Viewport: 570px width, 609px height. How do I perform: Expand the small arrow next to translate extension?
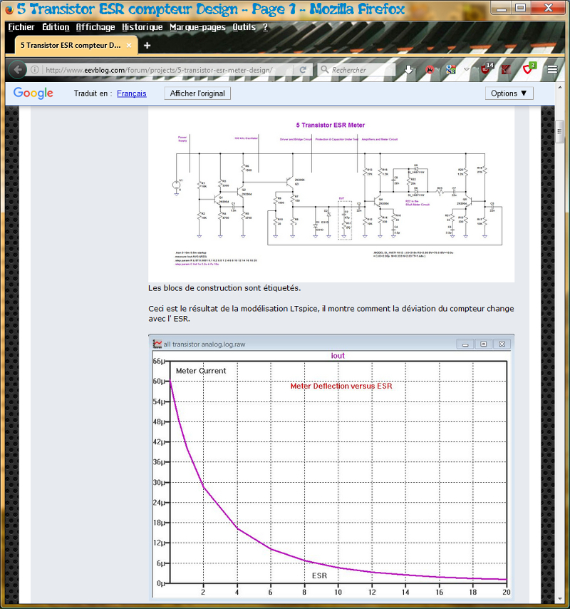tap(467, 70)
